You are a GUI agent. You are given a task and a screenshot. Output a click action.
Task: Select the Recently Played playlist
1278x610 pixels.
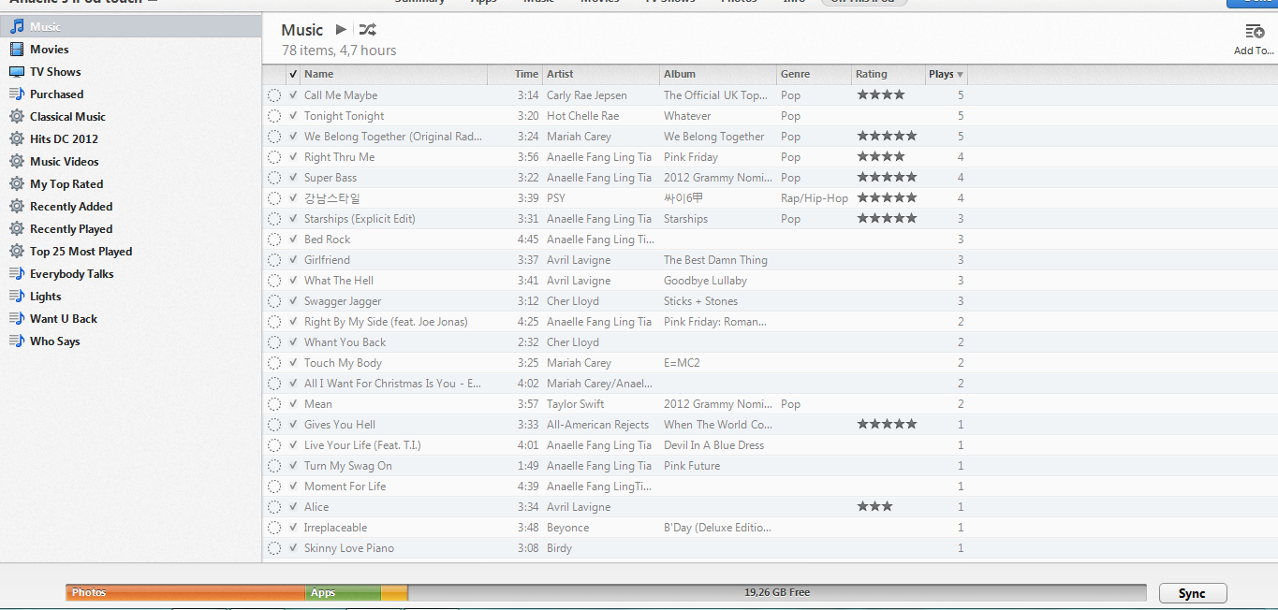(131, 229)
